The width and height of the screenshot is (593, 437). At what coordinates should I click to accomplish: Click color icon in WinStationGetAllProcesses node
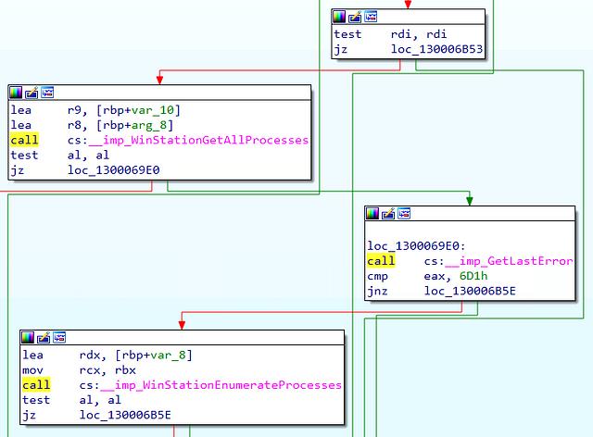16,93
